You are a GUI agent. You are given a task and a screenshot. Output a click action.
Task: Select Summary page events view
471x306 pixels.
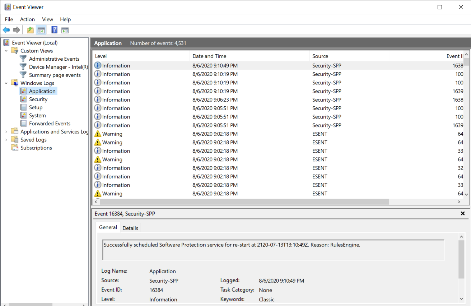[55, 75]
